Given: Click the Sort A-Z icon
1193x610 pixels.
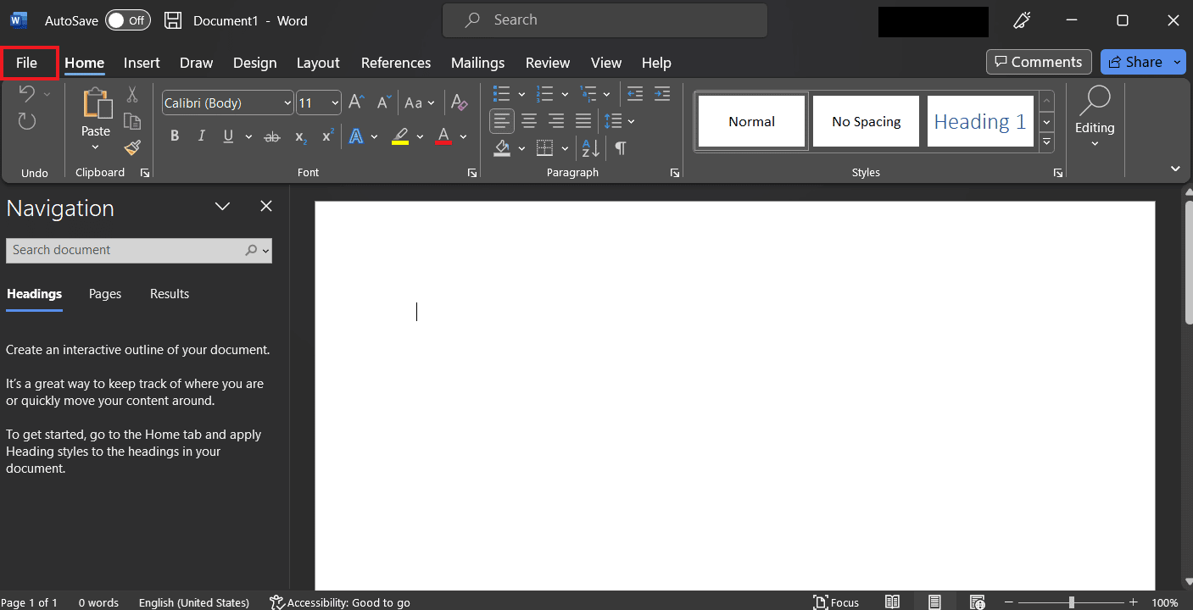Looking at the screenshot, I should [591, 148].
